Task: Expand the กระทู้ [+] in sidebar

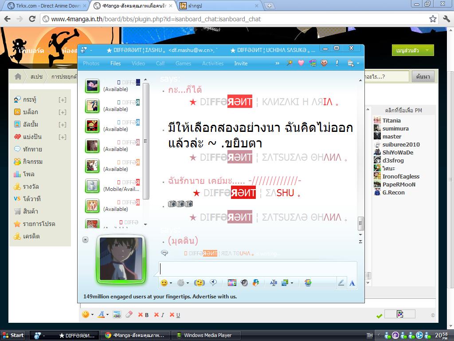Action: [x=62, y=100]
